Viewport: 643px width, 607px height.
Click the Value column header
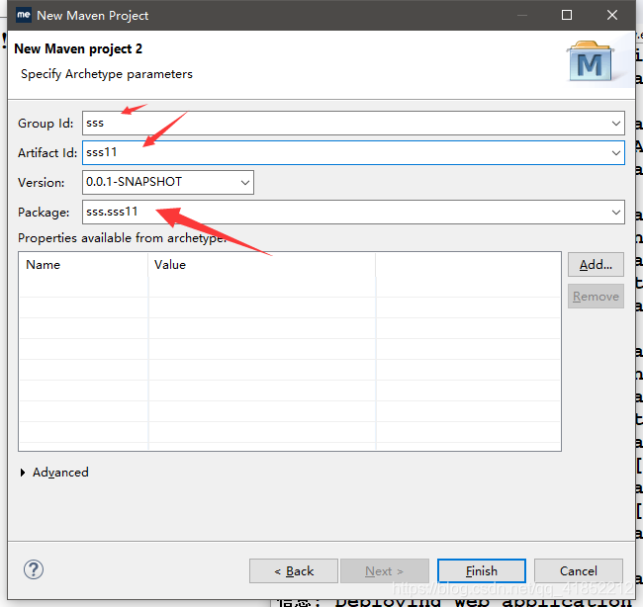pos(261,265)
